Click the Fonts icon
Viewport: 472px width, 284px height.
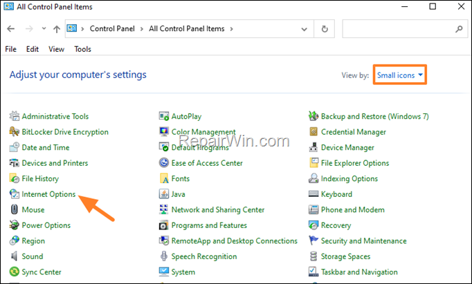click(164, 178)
